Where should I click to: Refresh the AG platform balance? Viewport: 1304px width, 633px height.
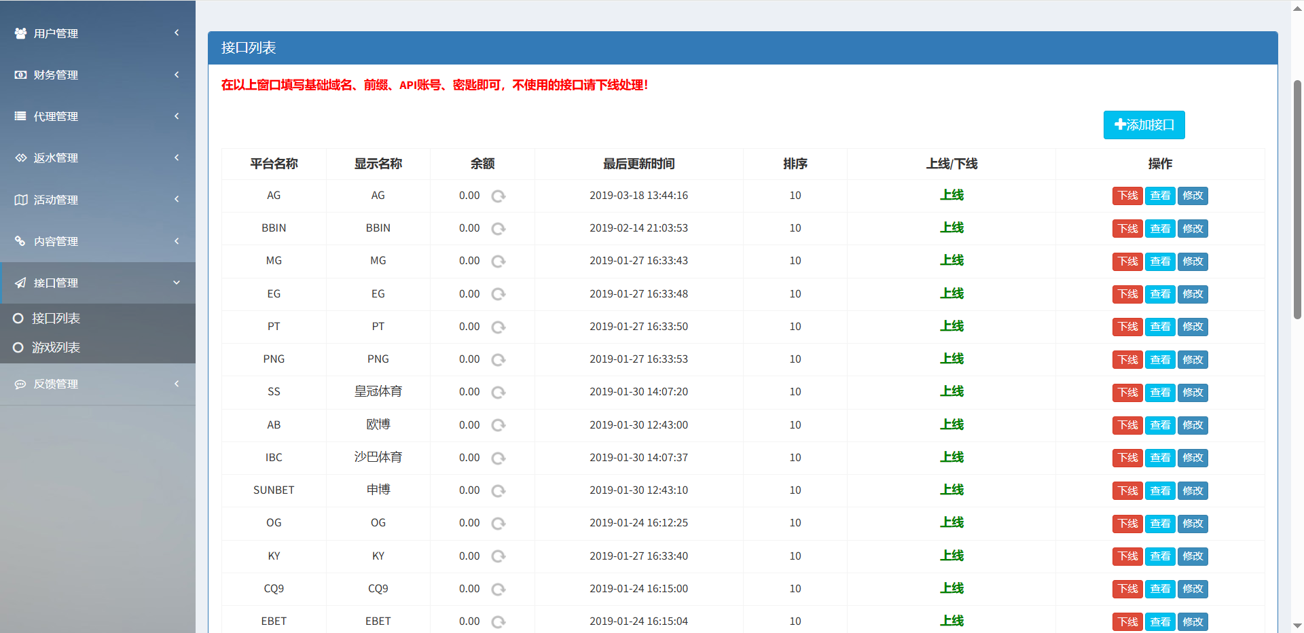coord(499,196)
